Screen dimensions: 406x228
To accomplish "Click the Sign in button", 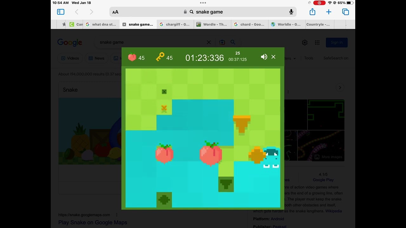I will 337,42.
